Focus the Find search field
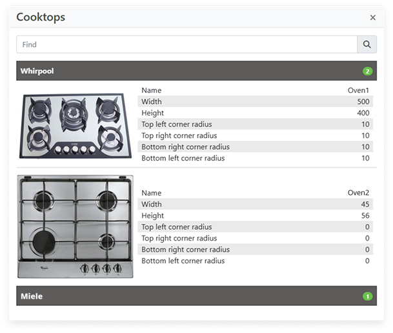The width and height of the screenshot is (393, 333). click(x=186, y=45)
